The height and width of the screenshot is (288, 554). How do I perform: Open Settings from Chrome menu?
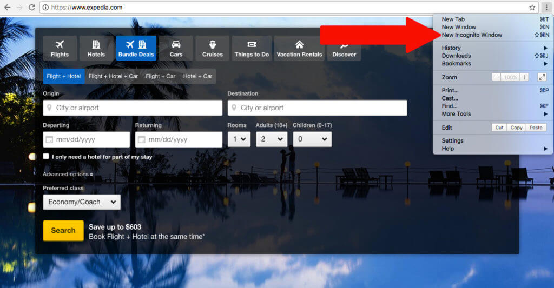(493, 140)
